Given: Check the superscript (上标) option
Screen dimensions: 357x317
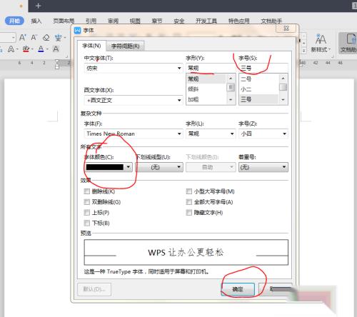Looking at the screenshot, I should [x=87, y=212].
